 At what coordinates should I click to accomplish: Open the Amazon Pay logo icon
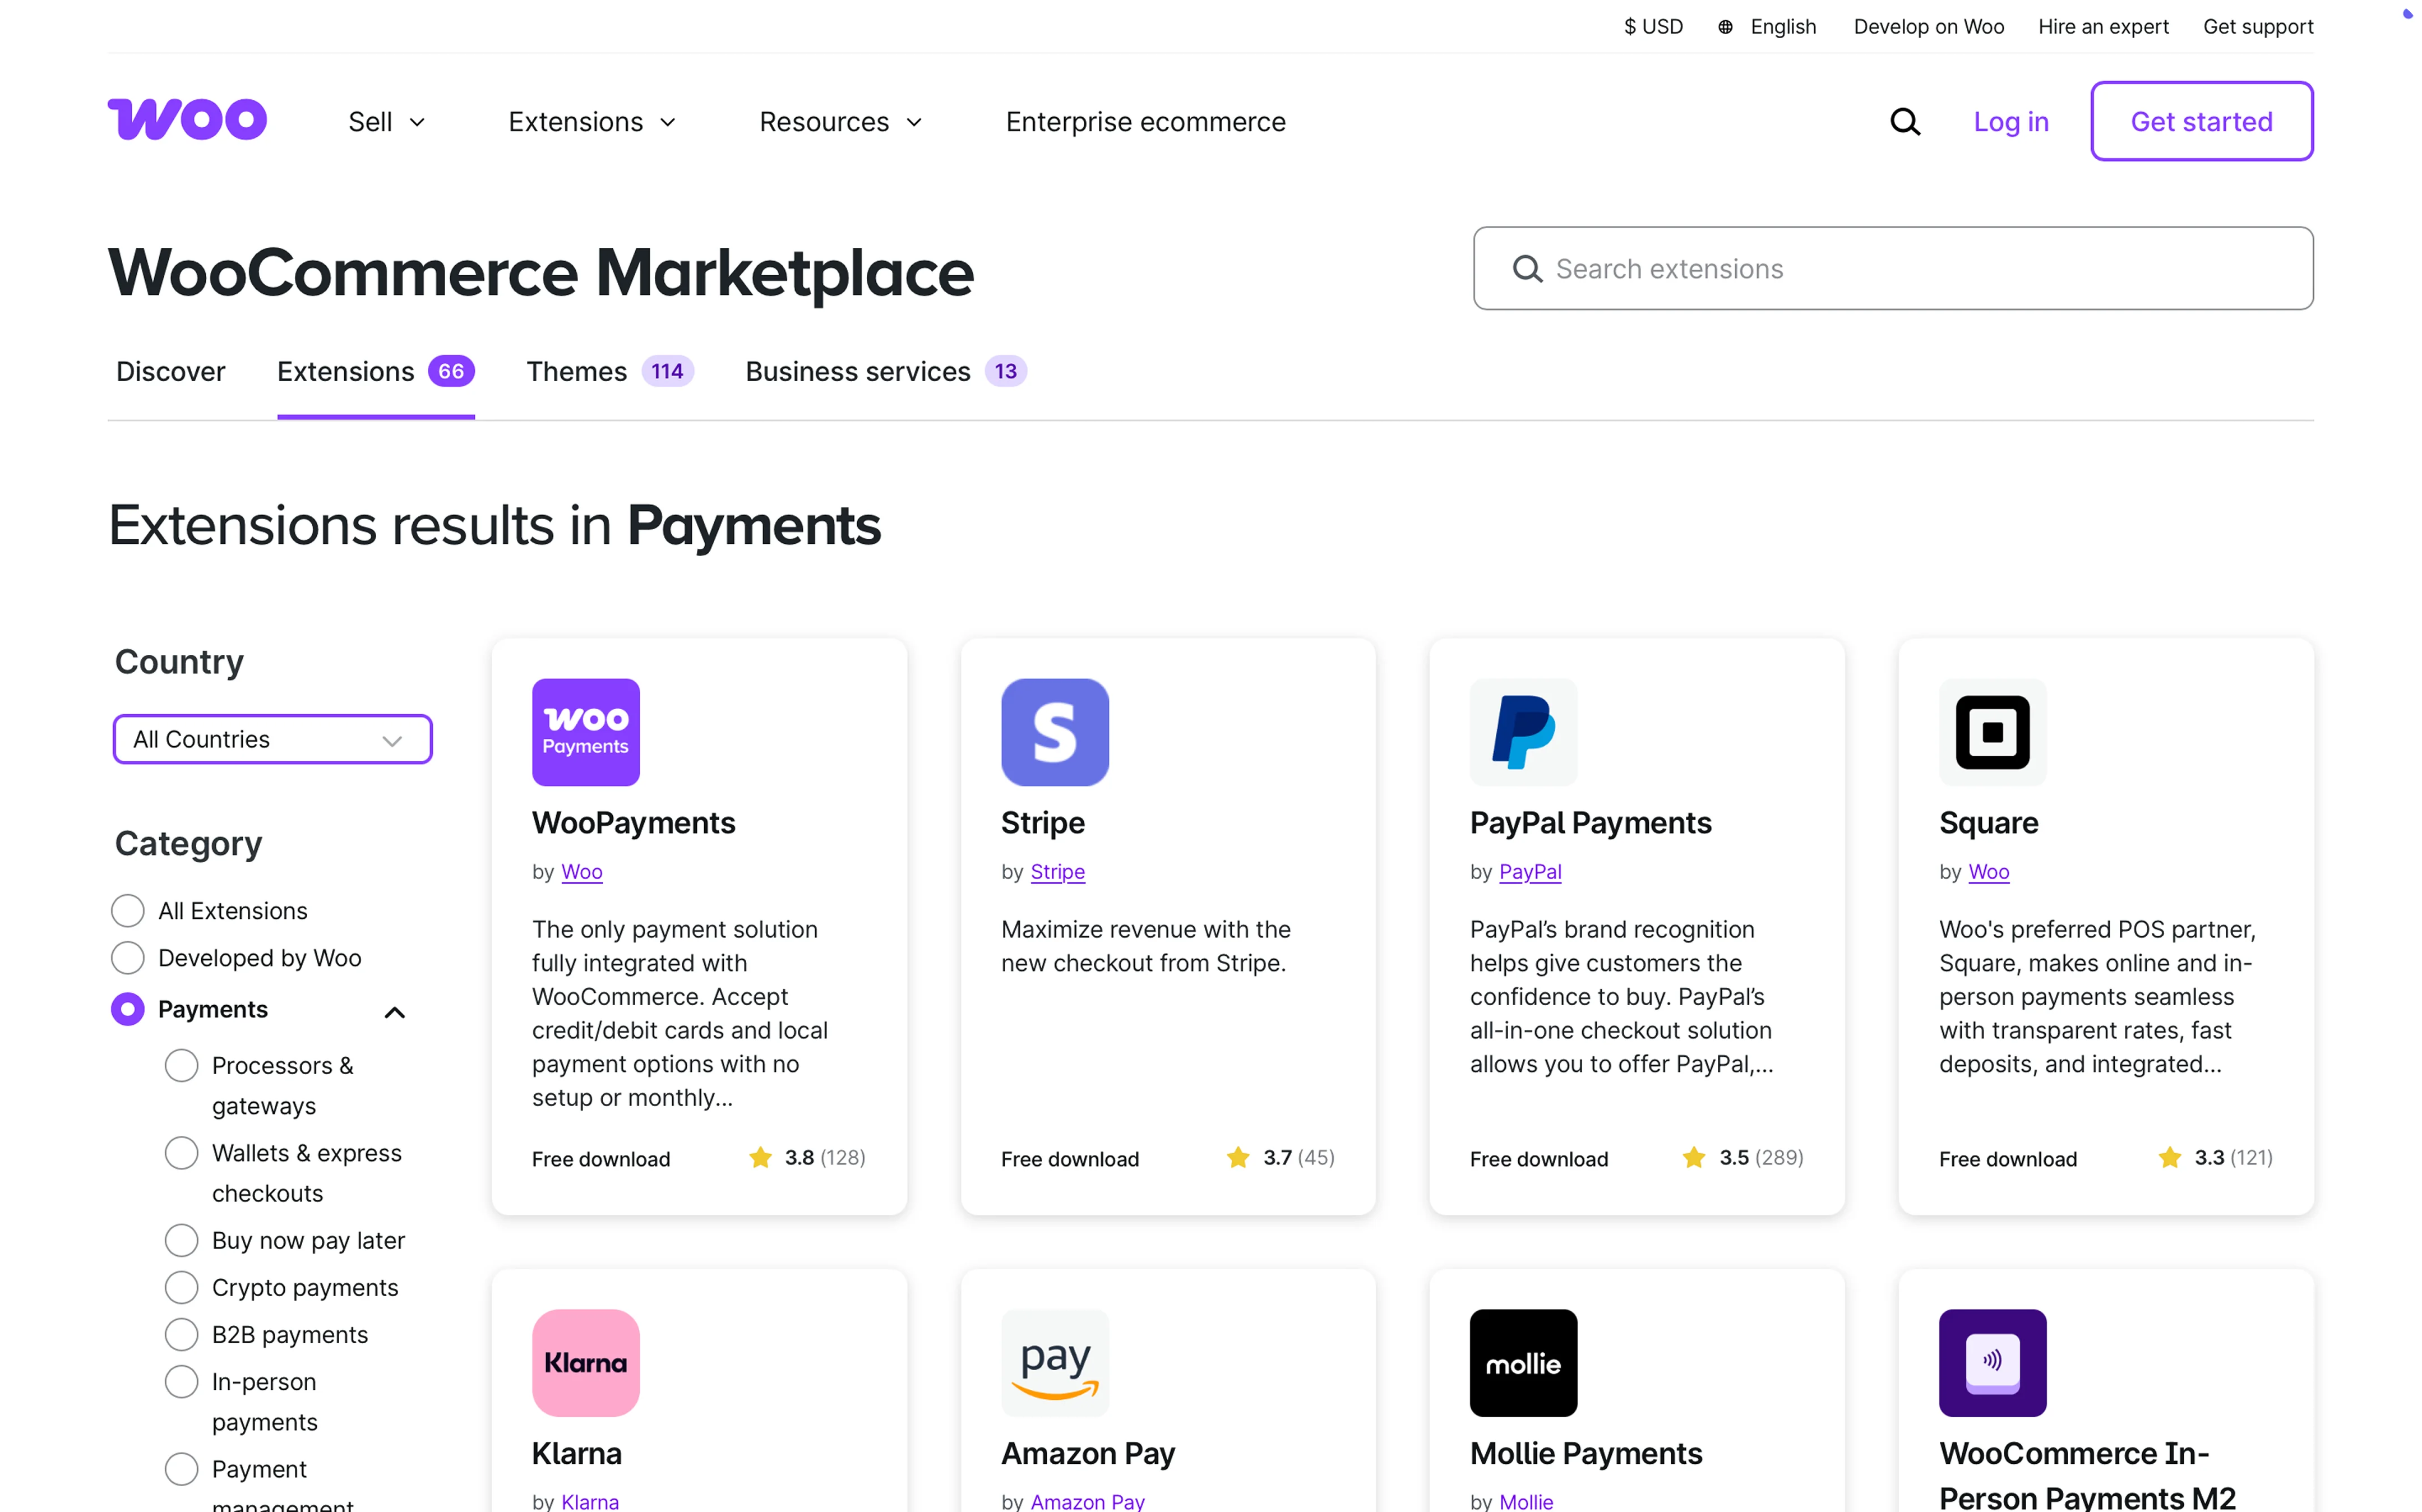(1055, 1362)
